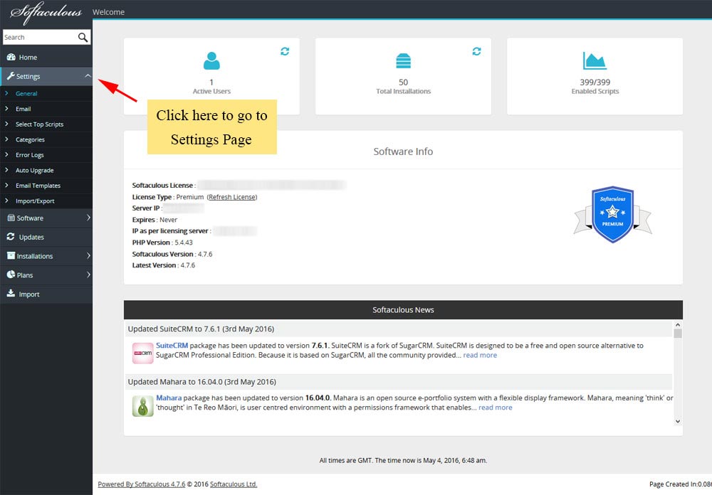
Task: Click read more for Mahara news
Action: [496, 408]
